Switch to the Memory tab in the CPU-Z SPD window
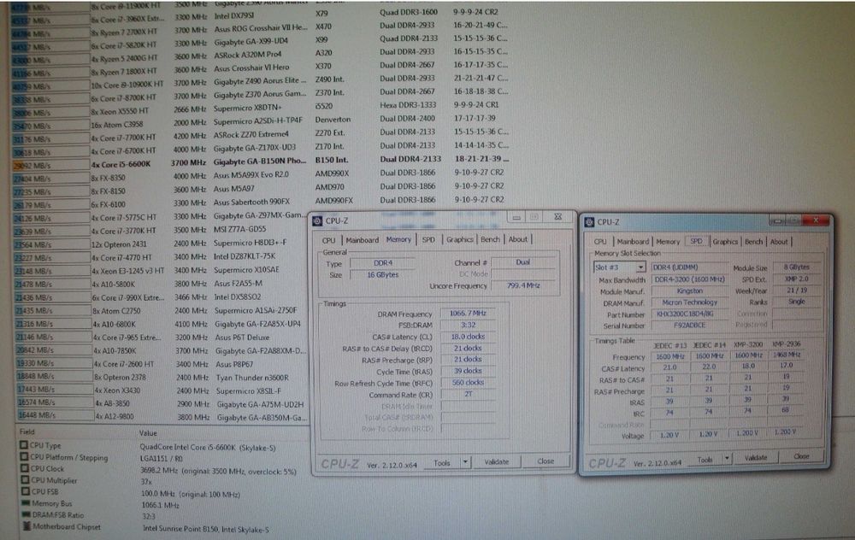This screenshot has width=855, height=540. pos(668,242)
